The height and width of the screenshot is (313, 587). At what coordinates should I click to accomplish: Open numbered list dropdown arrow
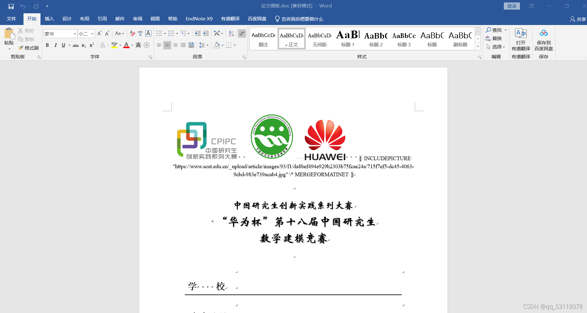tap(177, 34)
